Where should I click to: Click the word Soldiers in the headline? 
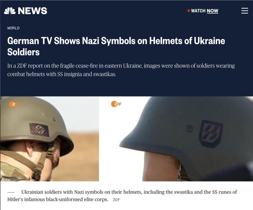click(23, 52)
